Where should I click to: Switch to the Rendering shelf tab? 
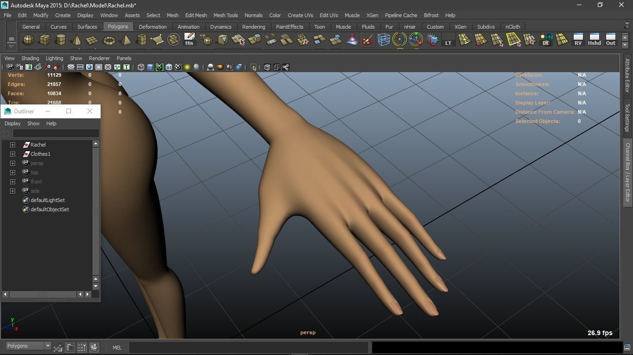point(253,27)
